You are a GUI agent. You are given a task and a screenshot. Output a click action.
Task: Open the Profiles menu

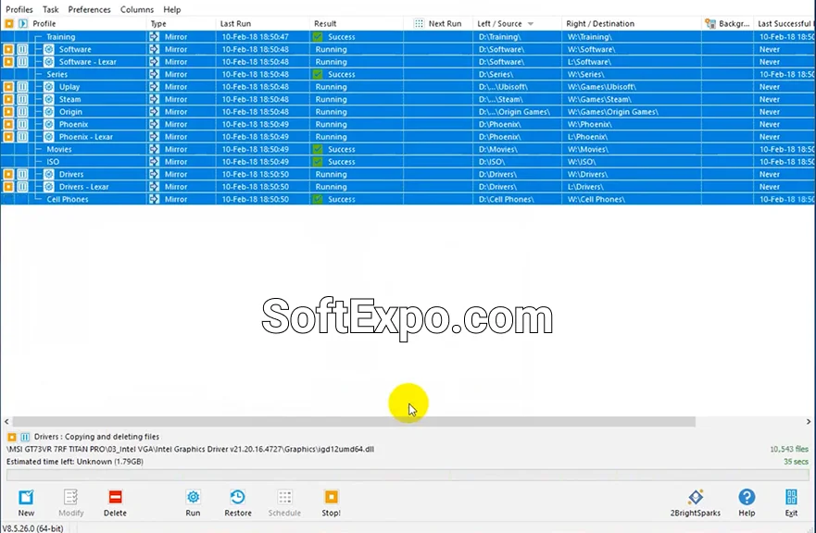point(19,9)
